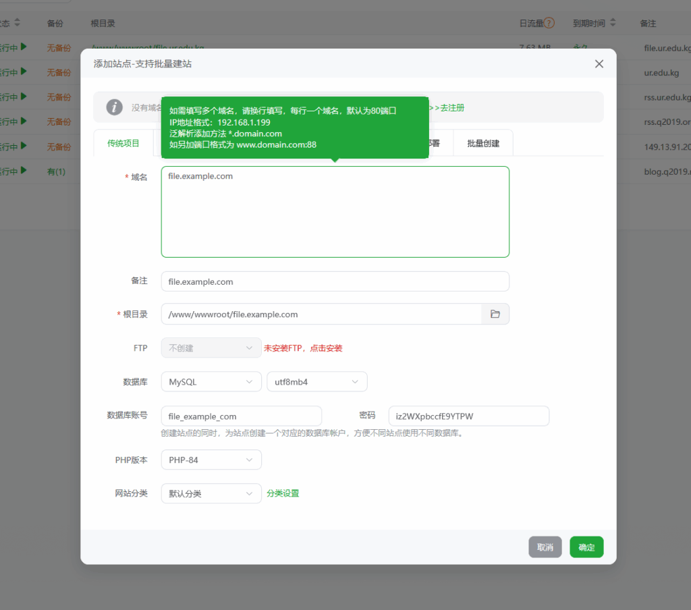Click the 状态 column sort arrows
691x610 pixels.
point(18,23)
